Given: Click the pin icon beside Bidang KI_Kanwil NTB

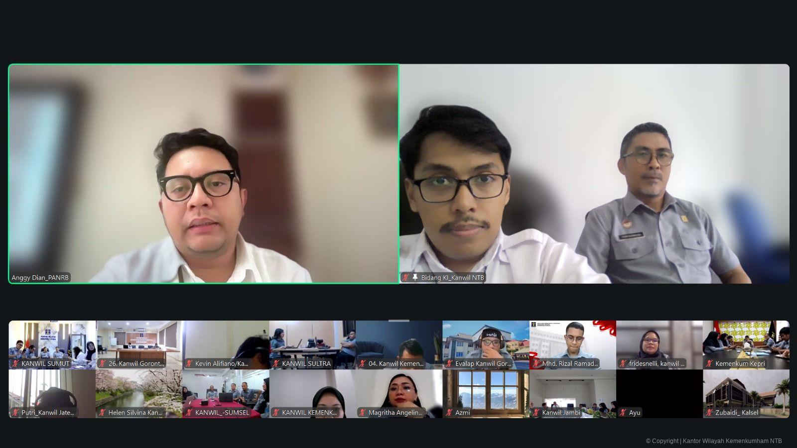Looking at the screenshot, I should coord(415,278).
